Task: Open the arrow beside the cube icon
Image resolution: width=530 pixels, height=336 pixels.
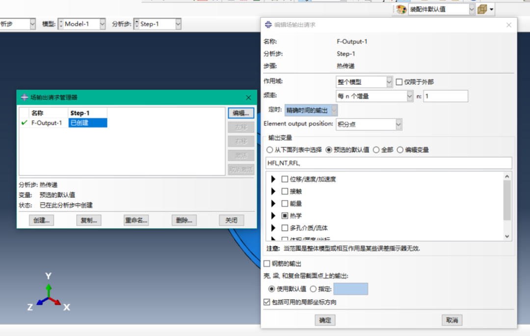Action: [491, 9]
